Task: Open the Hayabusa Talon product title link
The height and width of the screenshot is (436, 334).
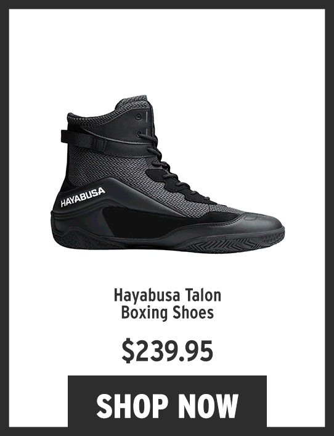Action: 167,304
